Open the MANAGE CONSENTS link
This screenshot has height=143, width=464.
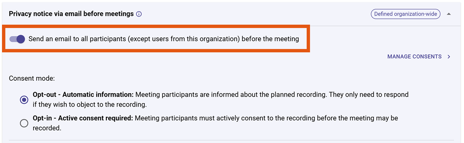[414, 57]
